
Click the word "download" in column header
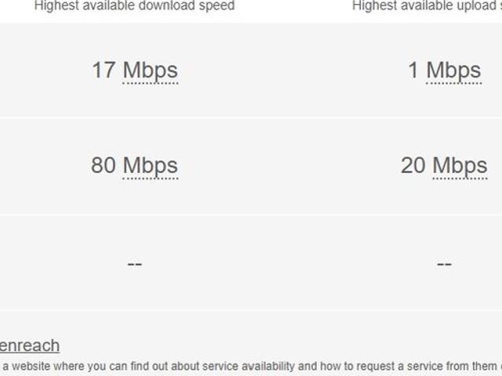click(x=169, y=6)
